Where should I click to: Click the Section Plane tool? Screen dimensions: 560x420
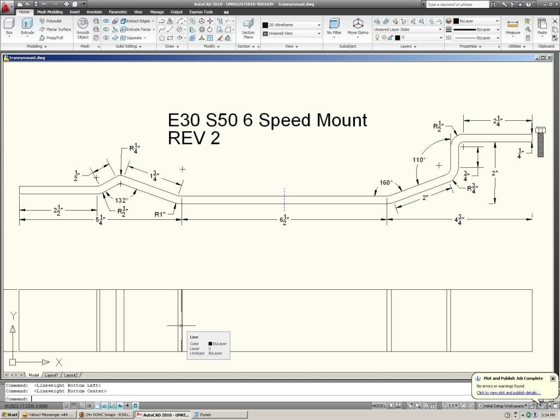(x=248, y=28)
